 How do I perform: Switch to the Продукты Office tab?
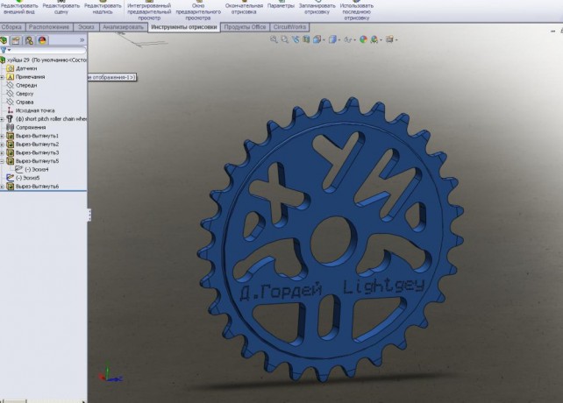(x=245, y=27)
